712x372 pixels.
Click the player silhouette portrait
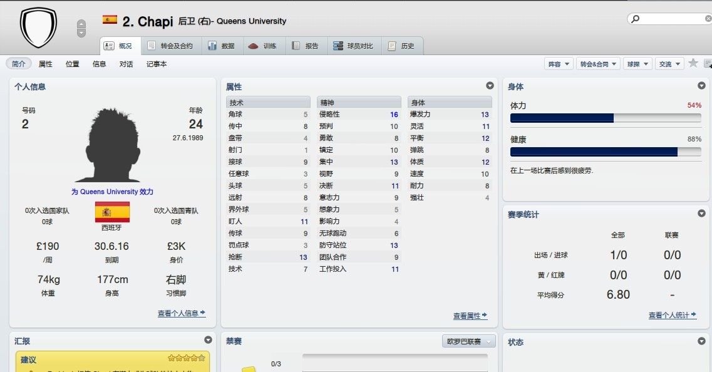tap(112, 145)
